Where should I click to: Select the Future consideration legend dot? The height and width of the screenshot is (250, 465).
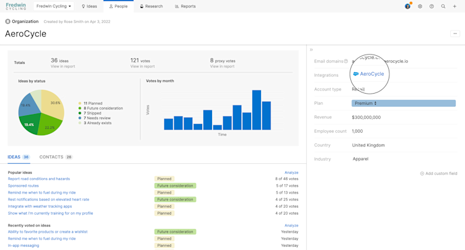coord(80,108)
